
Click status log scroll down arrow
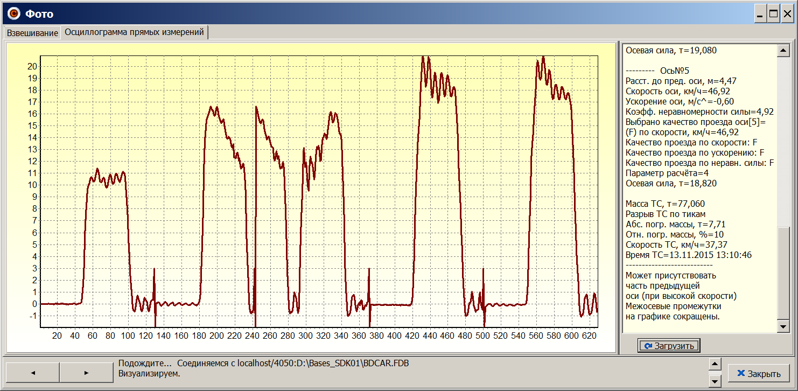point(715,381)
